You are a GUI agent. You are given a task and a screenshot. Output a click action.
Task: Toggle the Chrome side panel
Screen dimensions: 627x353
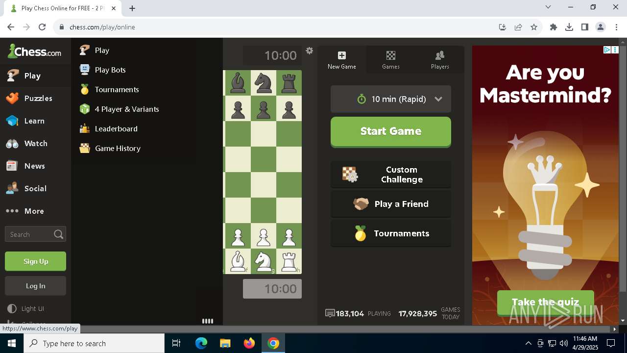(585, 27)
